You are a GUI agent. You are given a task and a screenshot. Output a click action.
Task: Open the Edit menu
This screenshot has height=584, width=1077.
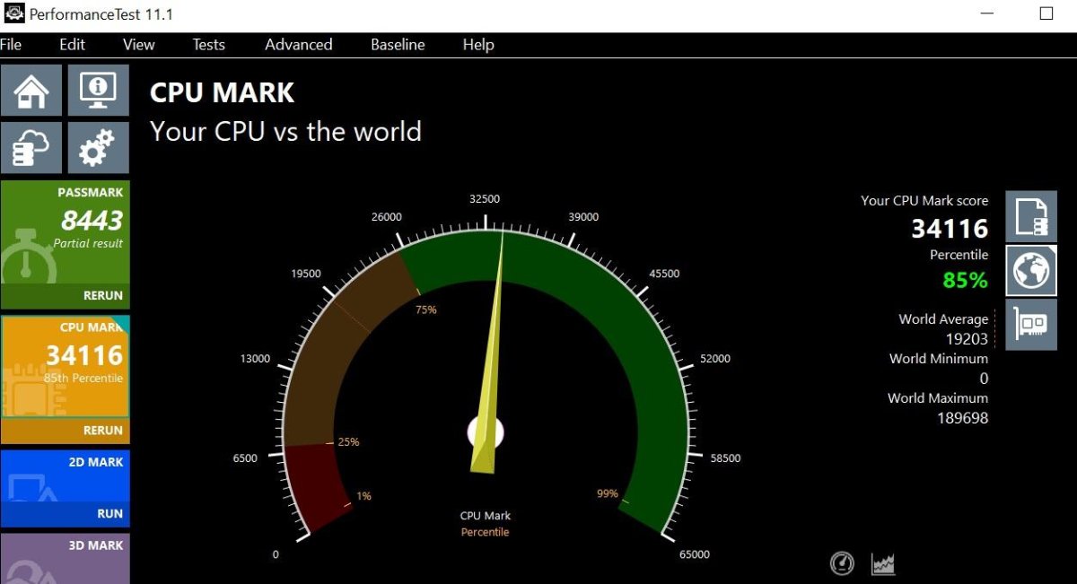click(x=72, y=44)
